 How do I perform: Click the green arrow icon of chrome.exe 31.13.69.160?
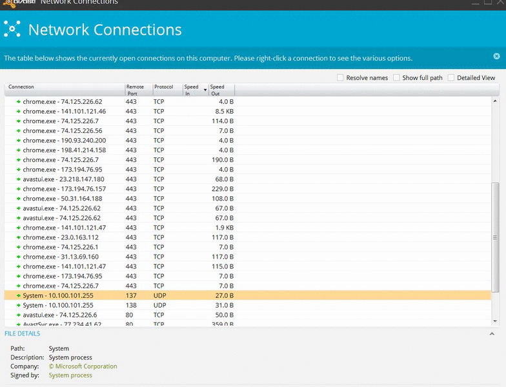coord(18,257)
